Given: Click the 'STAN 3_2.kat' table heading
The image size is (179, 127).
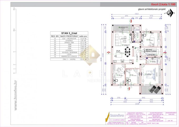Looking at the screenshot, I should (69, 33).
